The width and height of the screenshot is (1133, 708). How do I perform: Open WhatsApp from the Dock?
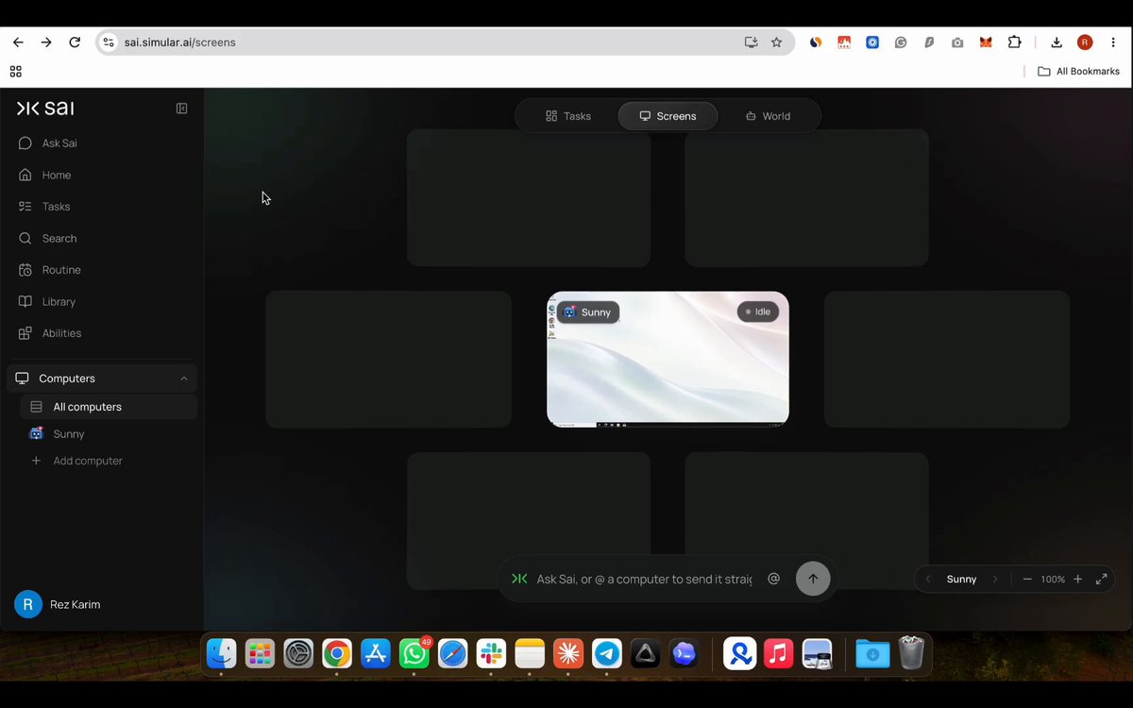click(x=414, y=653)
